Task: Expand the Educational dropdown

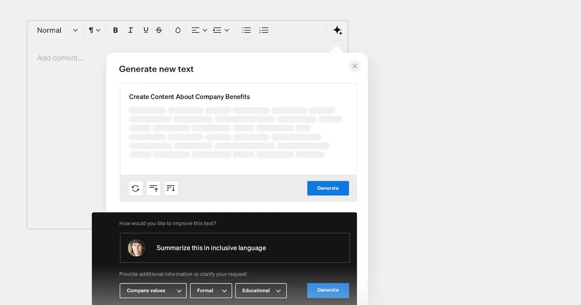Action: click(x=261, y=290)
